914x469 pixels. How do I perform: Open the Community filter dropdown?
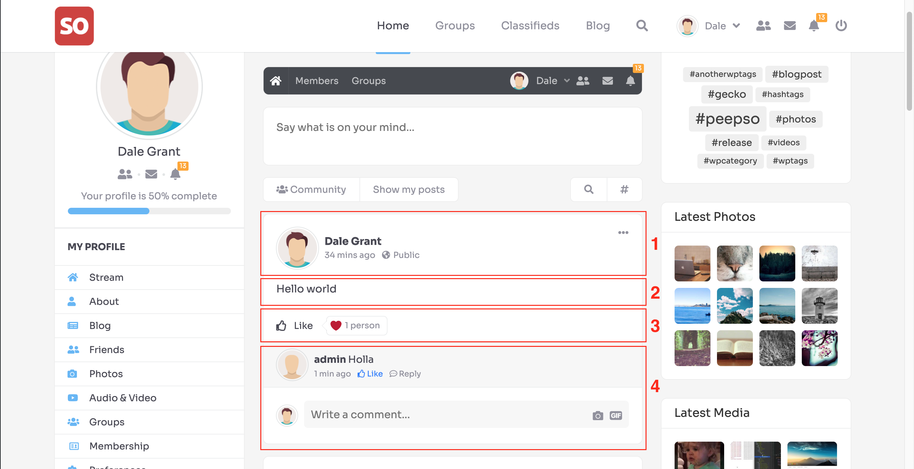click(311, 190)
